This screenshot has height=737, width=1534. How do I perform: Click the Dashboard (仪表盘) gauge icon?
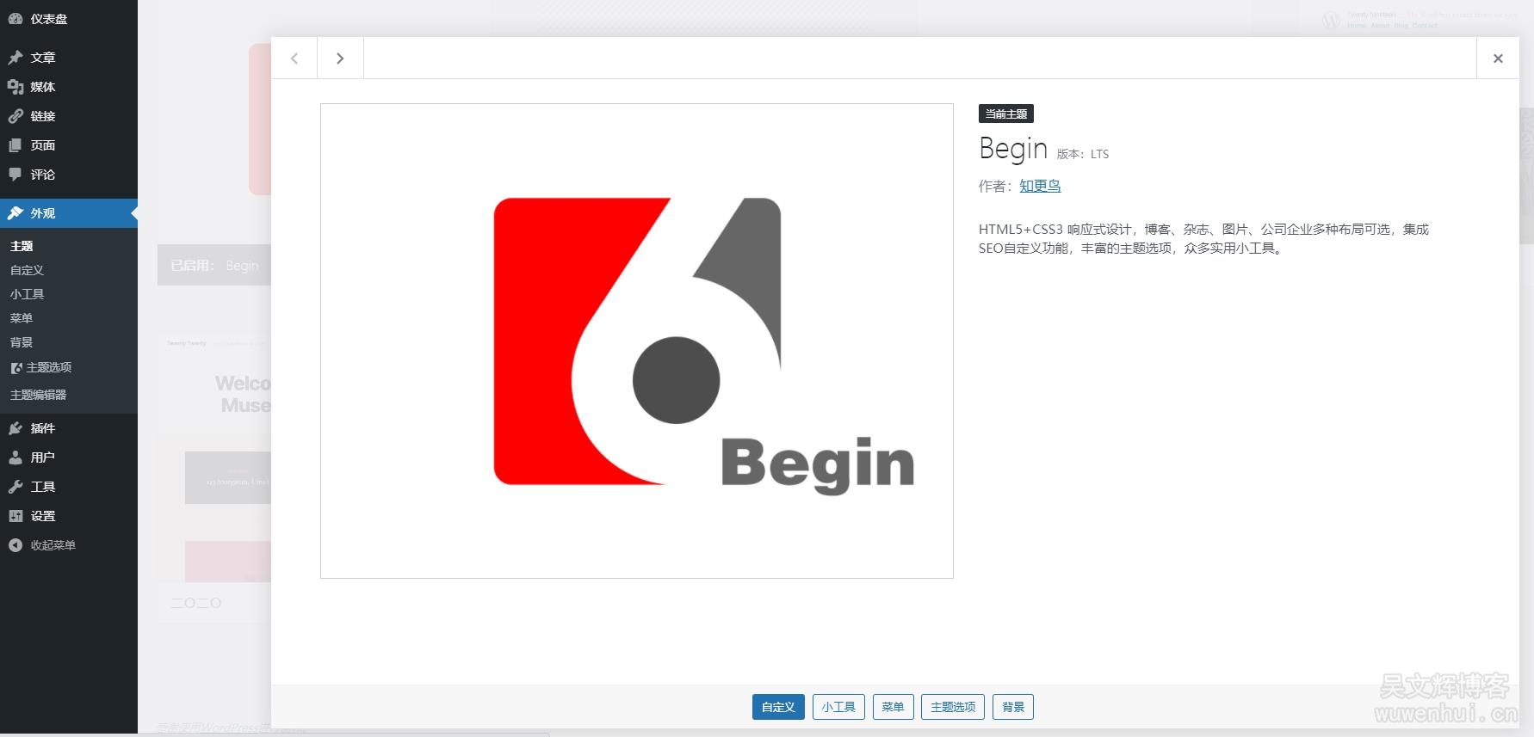(15, 19)
